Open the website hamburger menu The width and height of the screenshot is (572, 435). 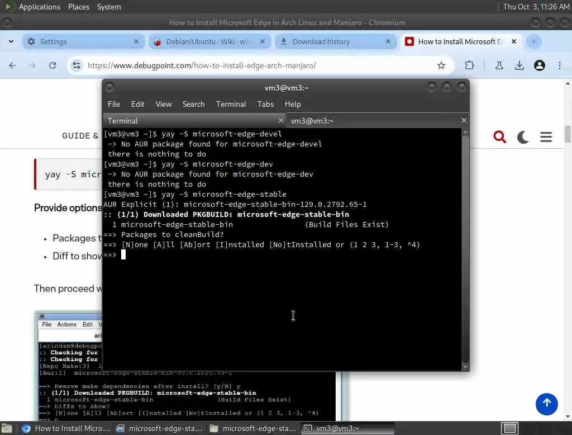pyautogui.click(x=546, y=137)
